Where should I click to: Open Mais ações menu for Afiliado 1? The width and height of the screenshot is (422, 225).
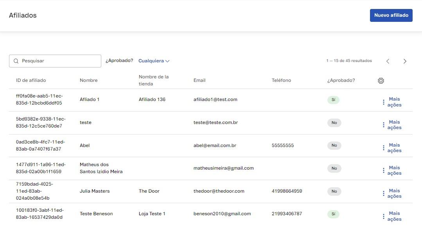[391, 102]
